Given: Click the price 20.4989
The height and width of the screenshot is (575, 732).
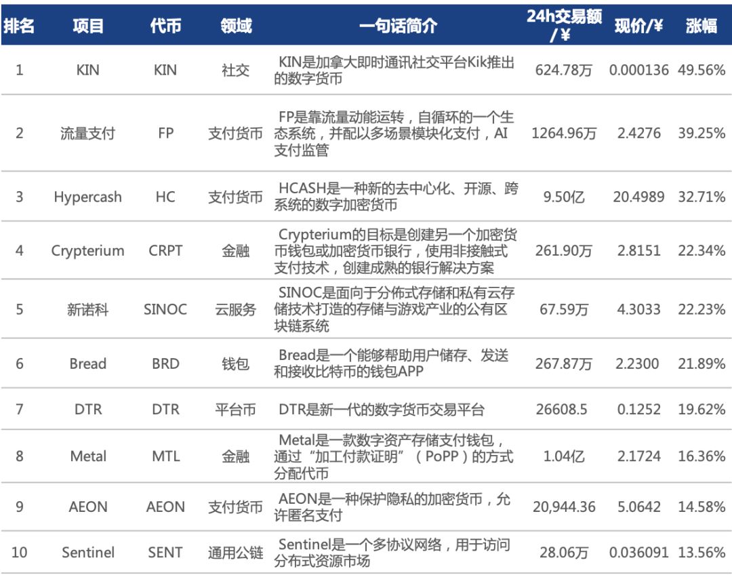Looking at the screenshot, I should [x=638, y=197].
